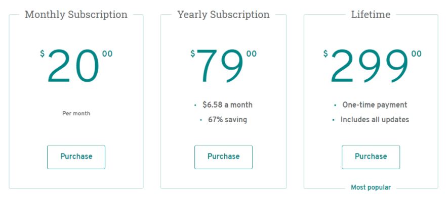Click the dollar sign beside 299
Screen dimensions: 448x200
point(325,54)
